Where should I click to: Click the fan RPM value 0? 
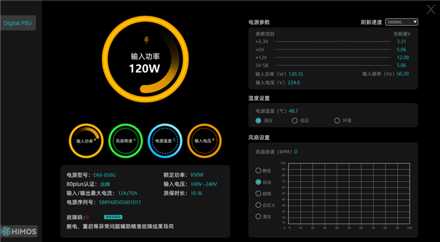[296, 152]
